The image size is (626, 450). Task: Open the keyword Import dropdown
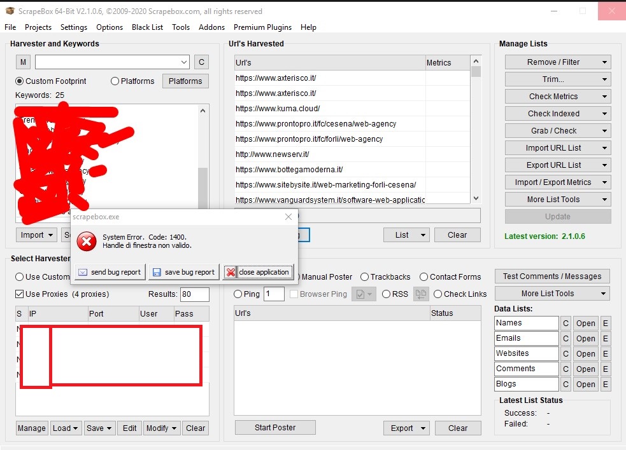click(x=37, y=235)
